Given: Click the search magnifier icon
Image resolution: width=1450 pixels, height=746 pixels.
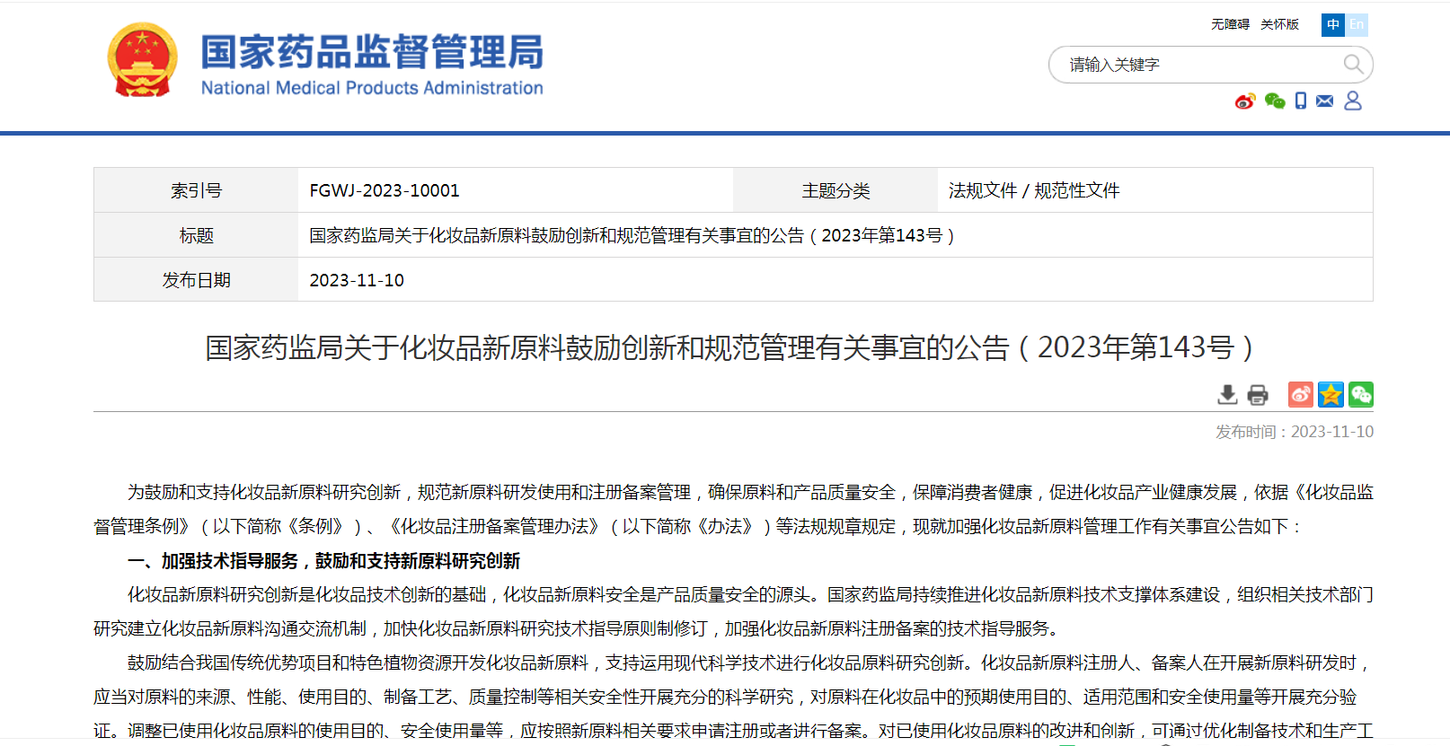Looking at the screenshot, I should [1353, 65].
